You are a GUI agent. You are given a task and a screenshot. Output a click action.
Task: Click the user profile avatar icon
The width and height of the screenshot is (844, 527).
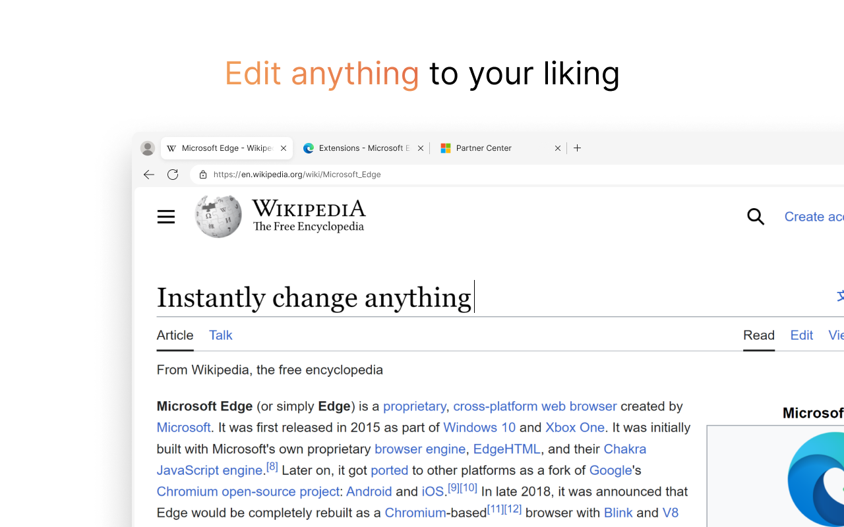[148, 148]
